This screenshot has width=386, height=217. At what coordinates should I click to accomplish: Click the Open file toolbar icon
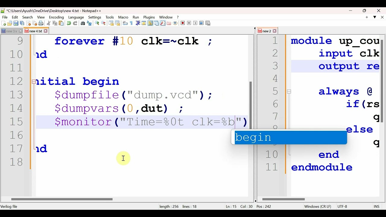tap(10, 23)
